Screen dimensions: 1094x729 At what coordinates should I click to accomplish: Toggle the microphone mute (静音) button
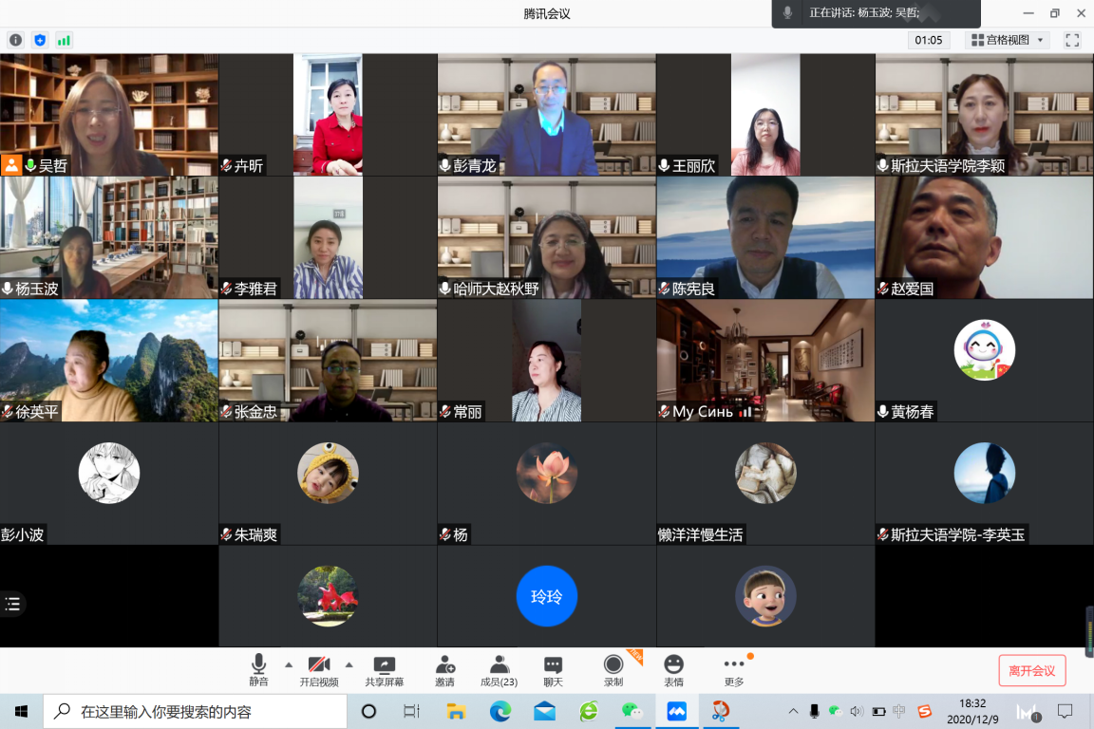pos(258,670)
